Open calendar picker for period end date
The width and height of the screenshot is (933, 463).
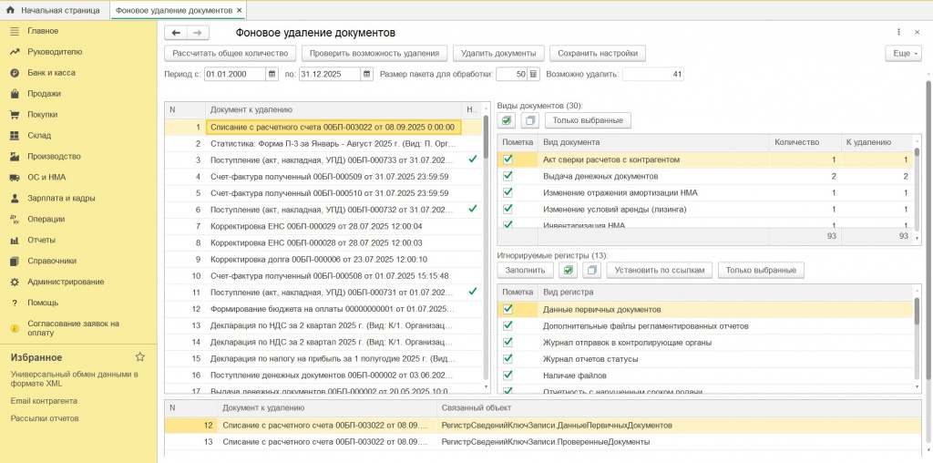(x=366, y=74)
